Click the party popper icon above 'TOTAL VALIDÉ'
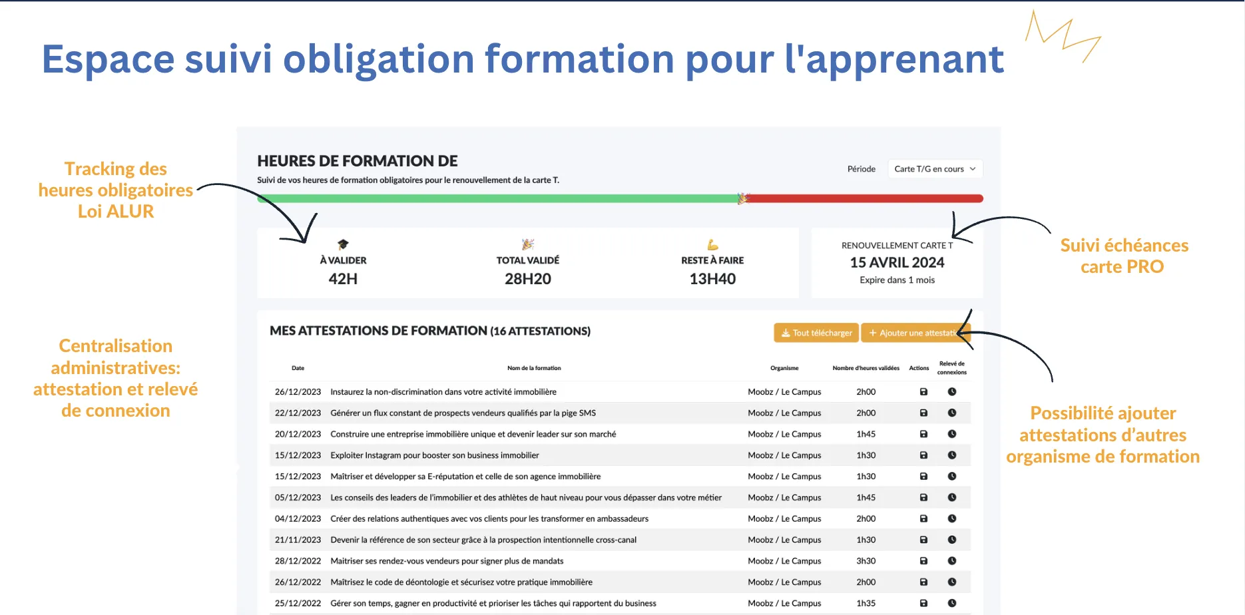Viewport: 1245px width, 615px height. point(528,244)
